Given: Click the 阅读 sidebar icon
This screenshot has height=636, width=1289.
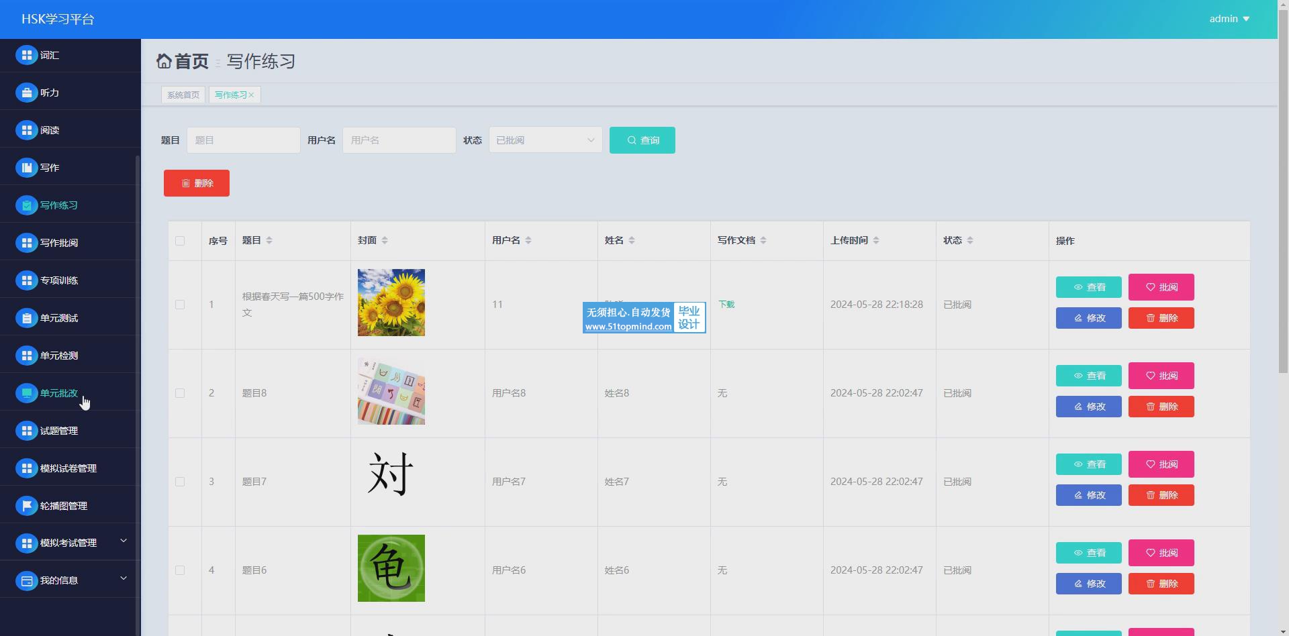Looking at the screenshot, I should pyautogui.click(x=27, y=130).
